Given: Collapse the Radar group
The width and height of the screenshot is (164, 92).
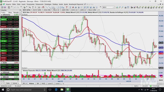Looking at the screenshot, I should point(2,63).
